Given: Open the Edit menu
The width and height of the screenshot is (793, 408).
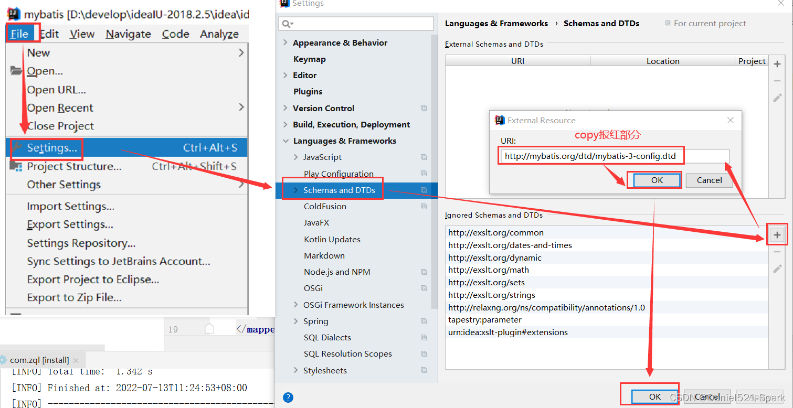Looking at the screenshot, I should tap(49, 34).
